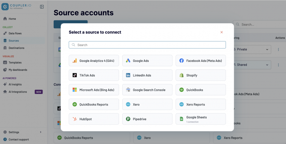Choose the Google Sheets source
This screenshot has width=286, height=144.
tap(201, 119)
